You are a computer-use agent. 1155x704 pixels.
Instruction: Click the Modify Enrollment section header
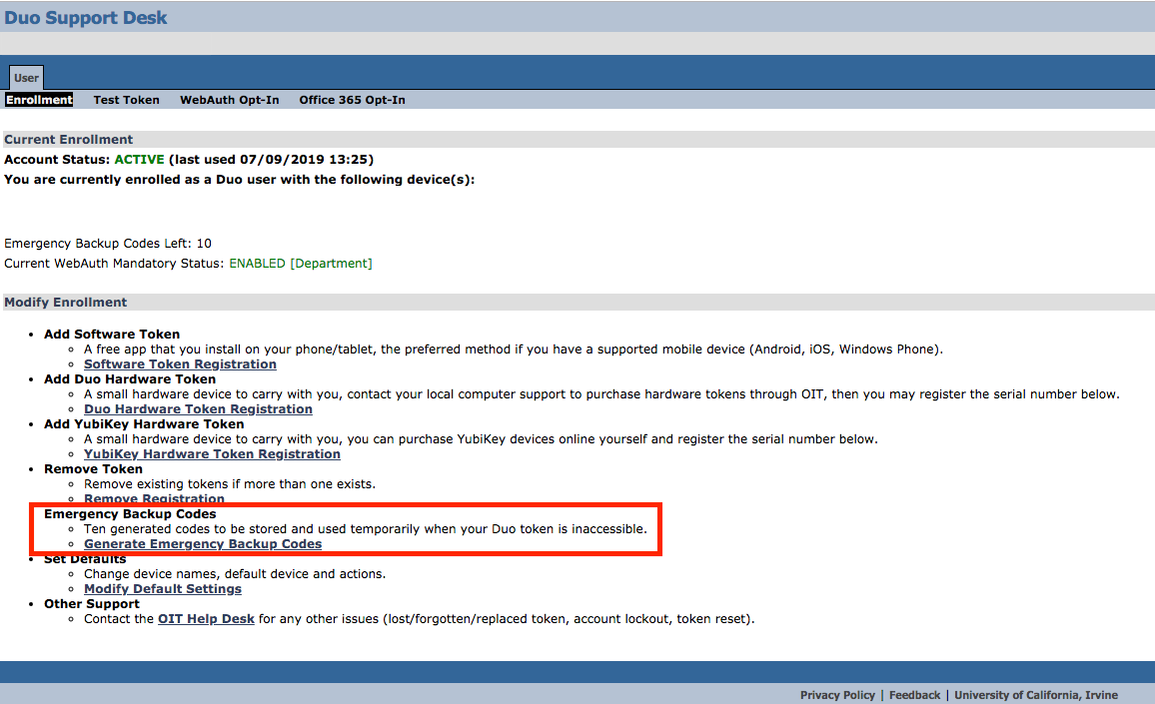[x=66, y=303]
